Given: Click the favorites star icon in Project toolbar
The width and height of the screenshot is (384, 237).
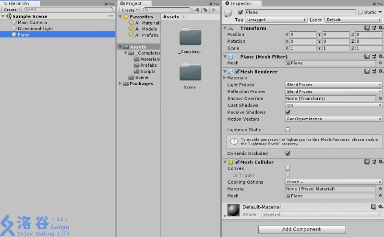Looking at the screenshot, I should tap(214, 10).
